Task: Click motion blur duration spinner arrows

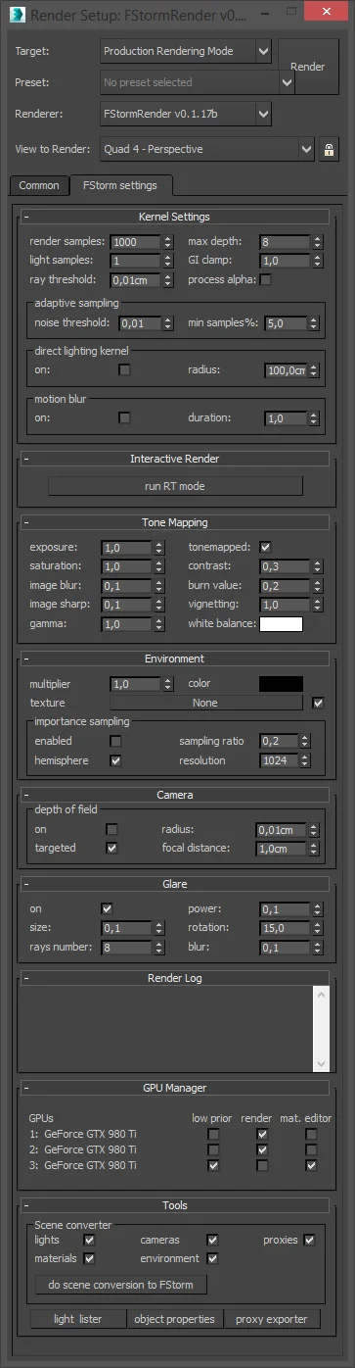Action: click(x=314, y=417)
